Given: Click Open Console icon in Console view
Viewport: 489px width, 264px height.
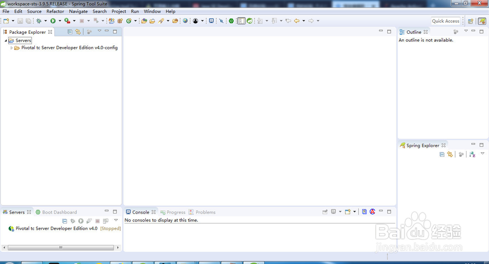Looking at the screenshot, I should (348, 212).
